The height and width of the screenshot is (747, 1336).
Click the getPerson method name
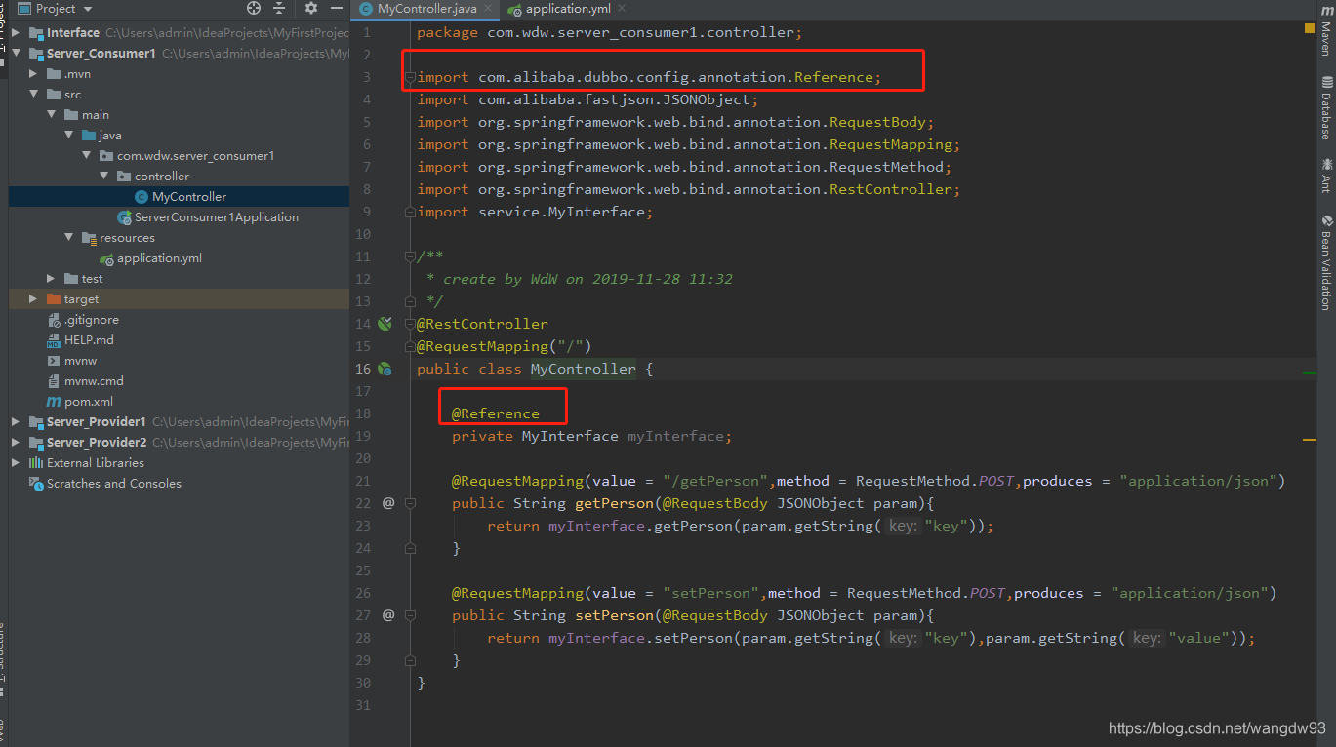tap(614, 503)
